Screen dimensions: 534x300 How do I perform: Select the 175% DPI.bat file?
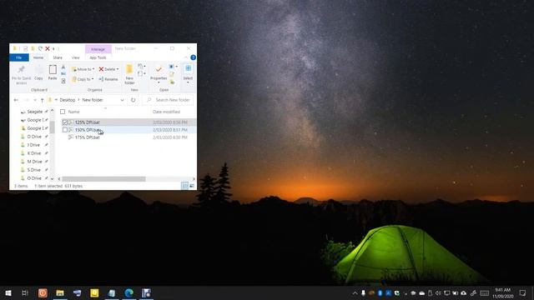(x=87, y=137)
